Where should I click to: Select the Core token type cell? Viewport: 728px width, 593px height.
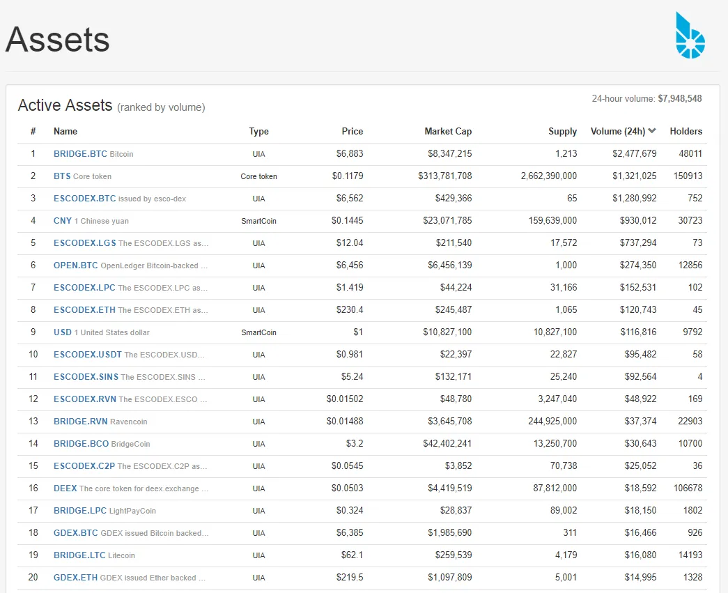click(x=258, y=176)
